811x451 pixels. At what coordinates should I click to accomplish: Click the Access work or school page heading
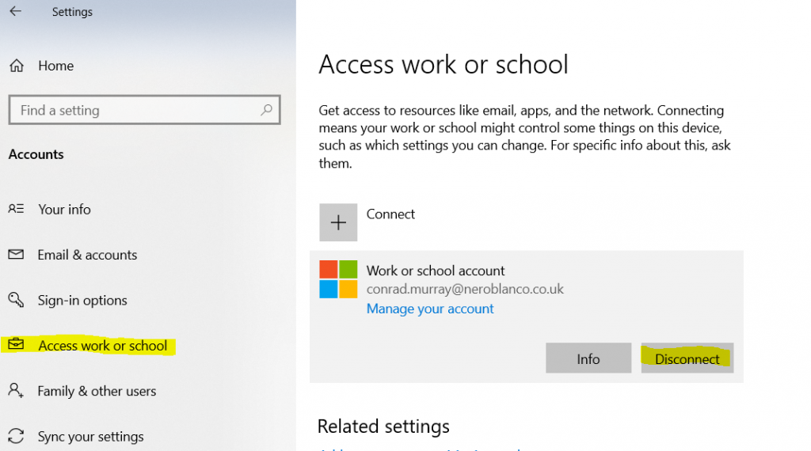pos(444,65)
